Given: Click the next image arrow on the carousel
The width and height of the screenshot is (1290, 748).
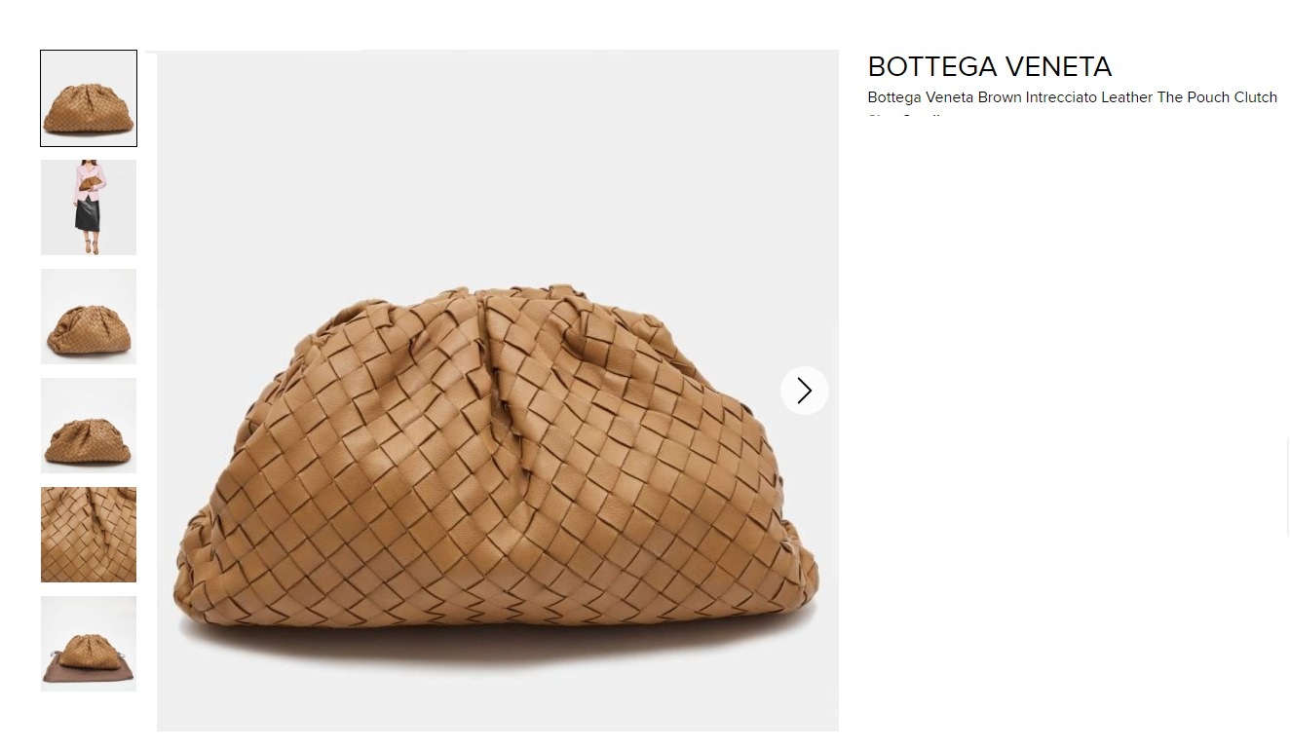Looking at the screenshot, I should 804,391.
